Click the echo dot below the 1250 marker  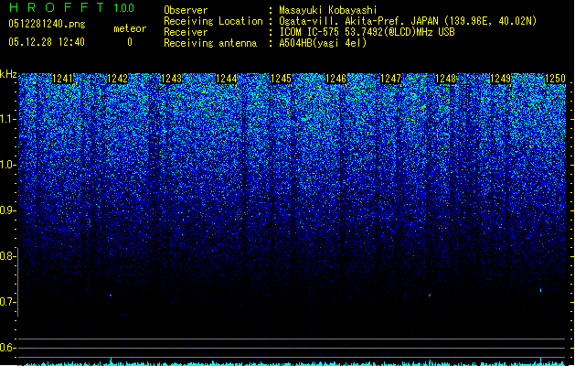[540, 290]
